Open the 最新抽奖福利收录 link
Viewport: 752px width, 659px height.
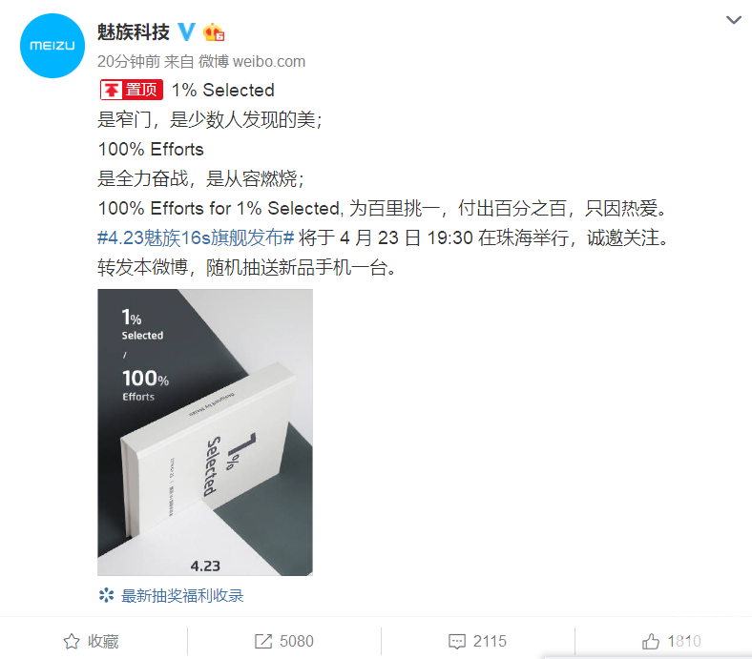point(182,596)
